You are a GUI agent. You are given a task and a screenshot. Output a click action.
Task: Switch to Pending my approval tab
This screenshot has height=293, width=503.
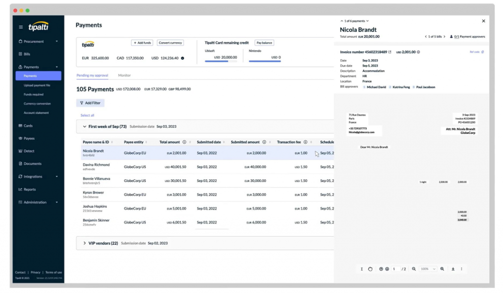[92, 75]
